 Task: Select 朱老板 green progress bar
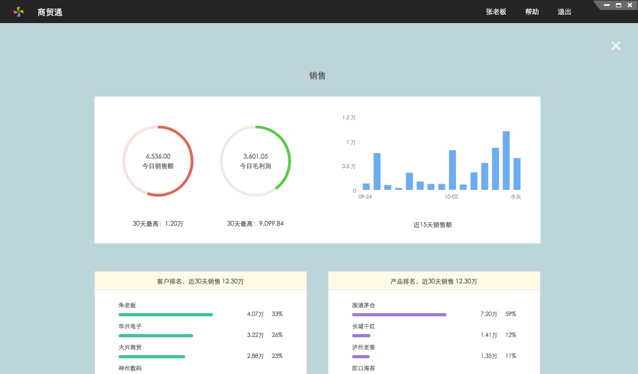coord(166,315)
